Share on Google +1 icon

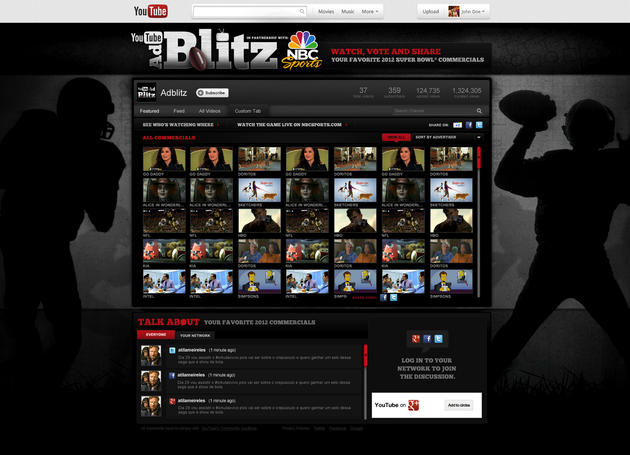click(x=458, y=125)
